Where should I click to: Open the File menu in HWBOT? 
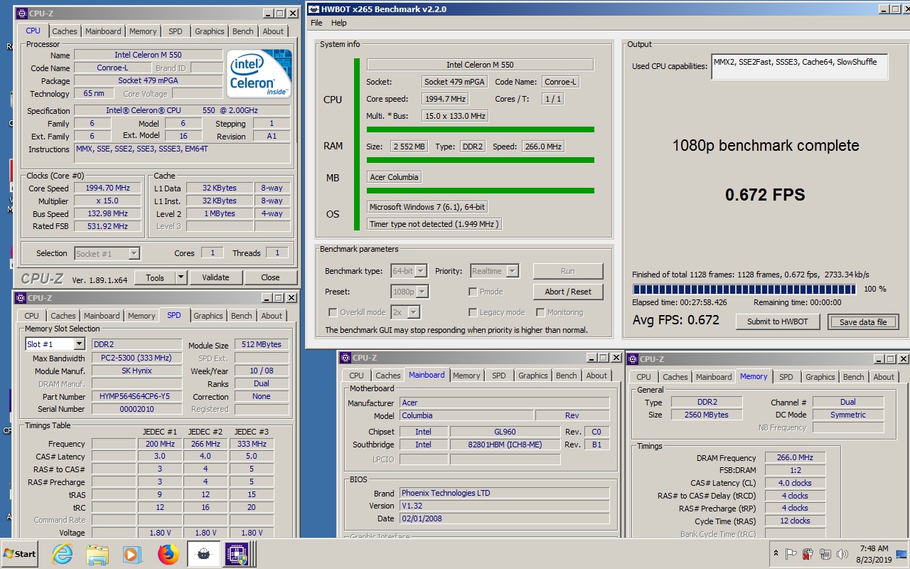316,23
